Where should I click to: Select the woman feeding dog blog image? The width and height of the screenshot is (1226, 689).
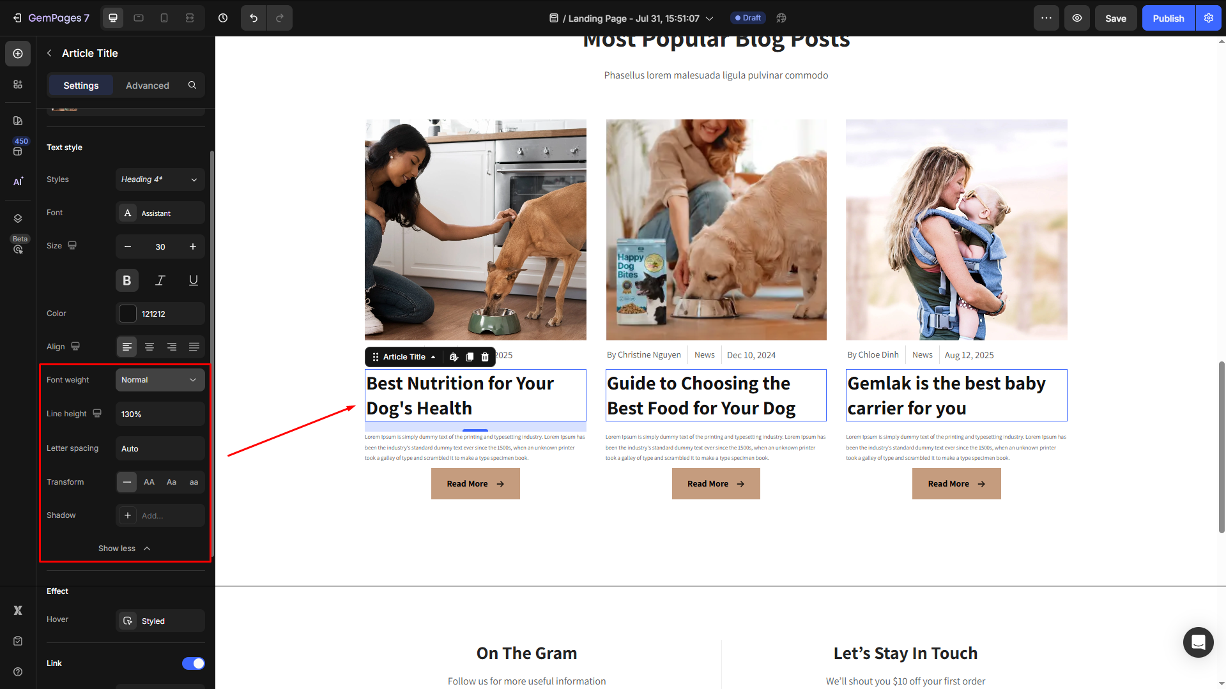(475, 230)
